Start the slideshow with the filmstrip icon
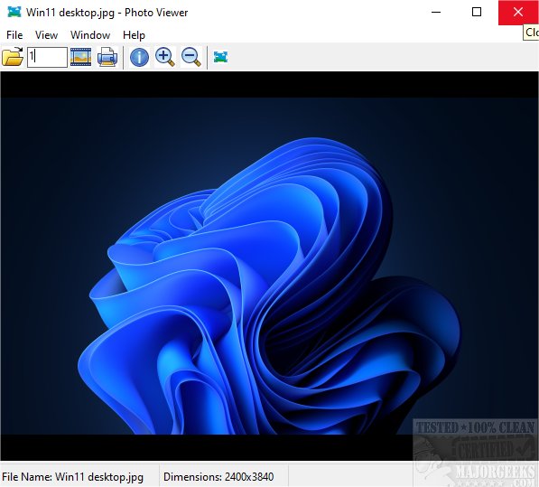 80,57
